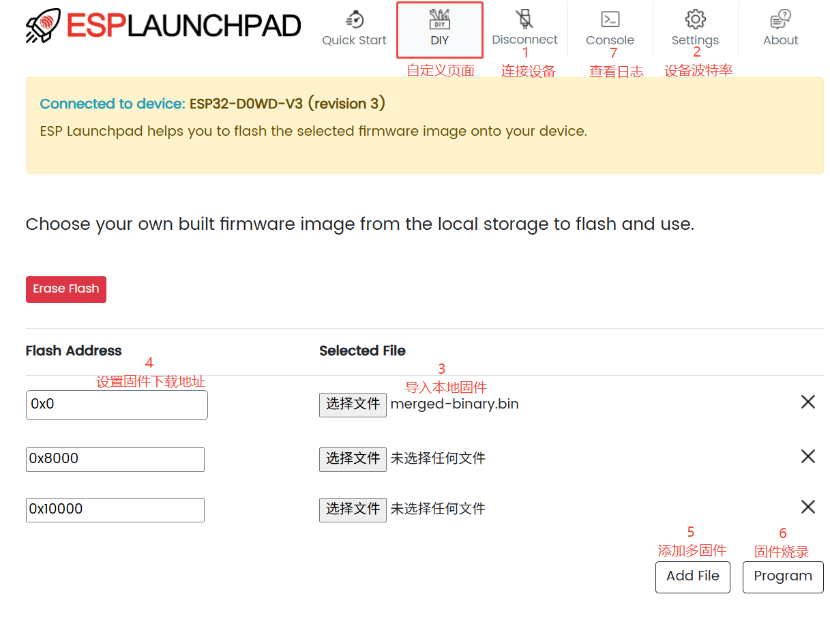Open the Quick Start stopwatch icon
830x622 pixels.
[x=354, y=19]
